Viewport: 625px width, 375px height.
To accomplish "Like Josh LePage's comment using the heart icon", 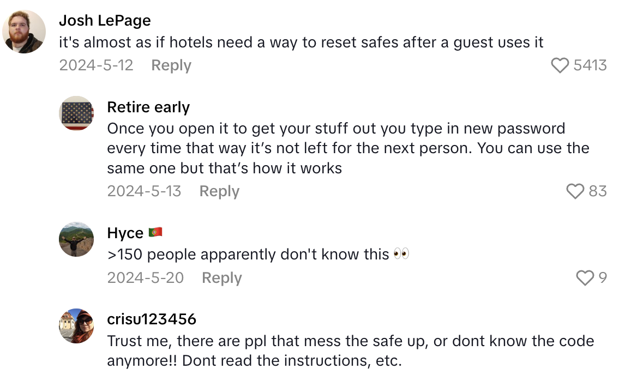I will [x=560, y=65].
